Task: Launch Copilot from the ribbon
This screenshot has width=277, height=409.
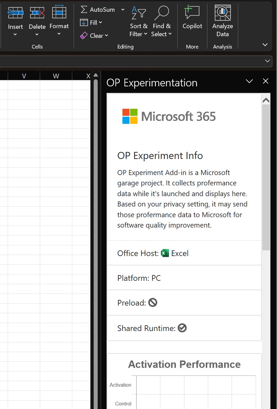Action: (x=192, y=13)
